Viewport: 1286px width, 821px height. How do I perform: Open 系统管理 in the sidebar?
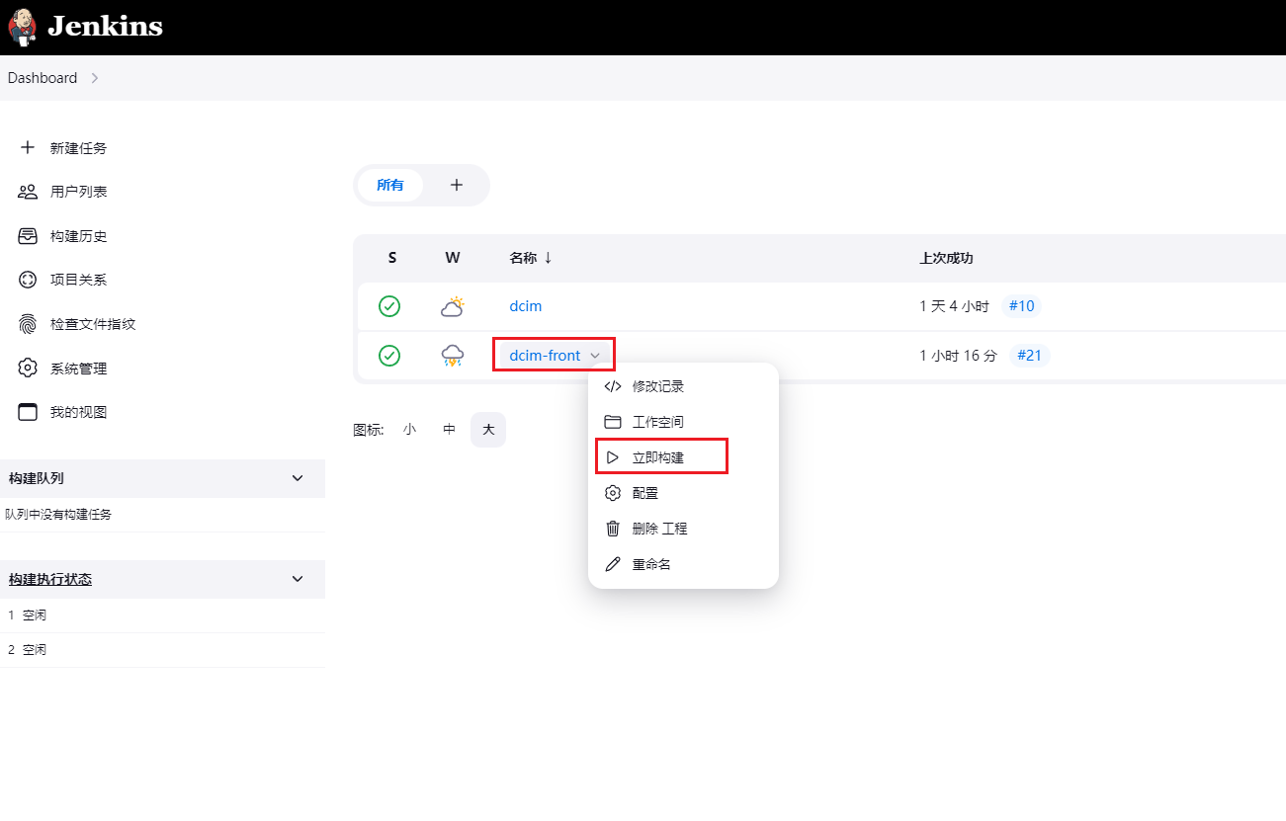click(x=79, y=369)
